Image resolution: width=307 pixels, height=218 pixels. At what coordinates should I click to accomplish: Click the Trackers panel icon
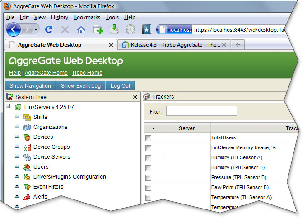147,96
